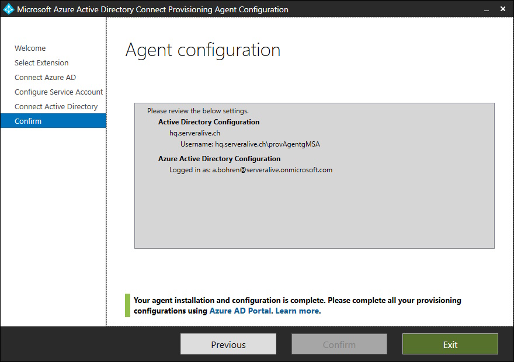Open the Select Extension step
This screenshot has width=514, height=362.
41,62
